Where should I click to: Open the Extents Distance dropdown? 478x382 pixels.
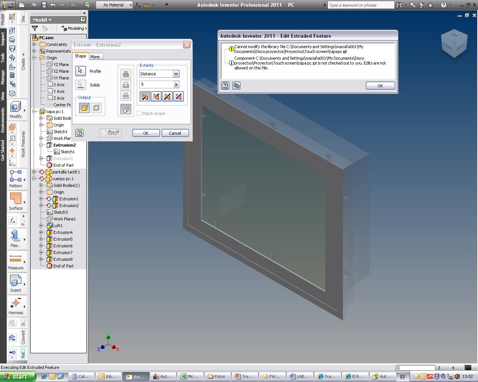point(176,74)
